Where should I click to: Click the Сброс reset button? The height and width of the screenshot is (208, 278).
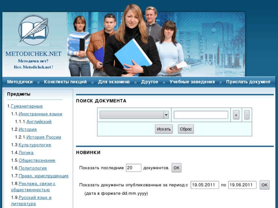(x=186, y=129)
